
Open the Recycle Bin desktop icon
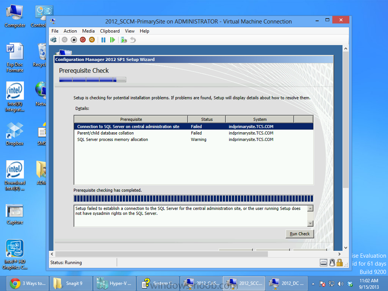pos(40,55)
